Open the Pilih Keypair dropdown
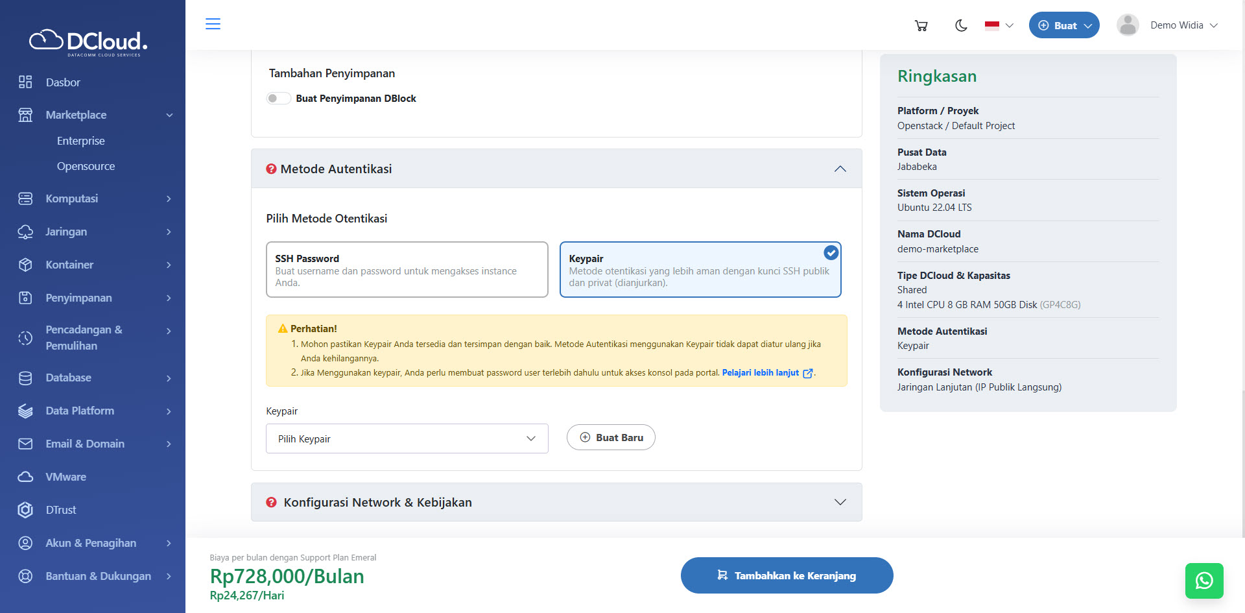Image resolution: width=1245 pixels, height=613 pixels. coord(407,439)
